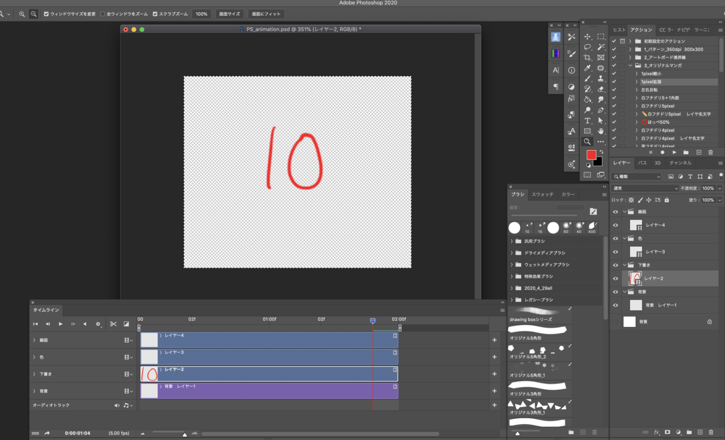
Task: Select the Paint Bucket tool
Action: (587, 100)
